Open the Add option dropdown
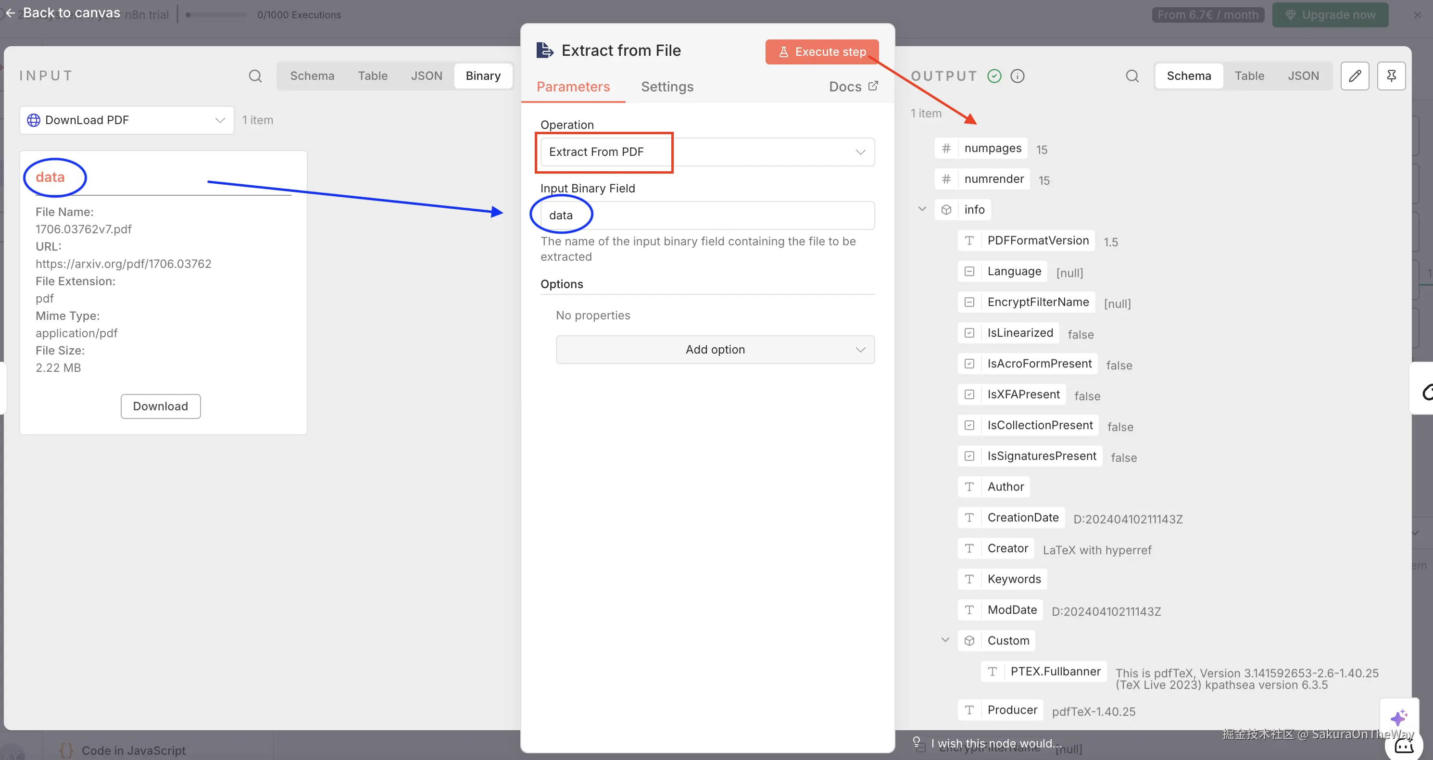The height and width of the screenshot is (760, 1433). point(715,349)
